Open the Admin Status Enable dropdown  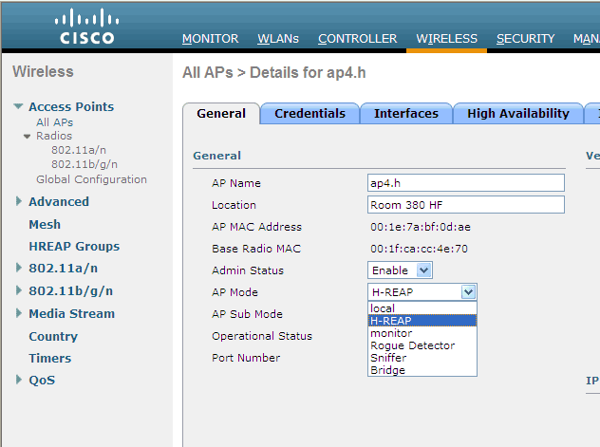click(400, 270)
